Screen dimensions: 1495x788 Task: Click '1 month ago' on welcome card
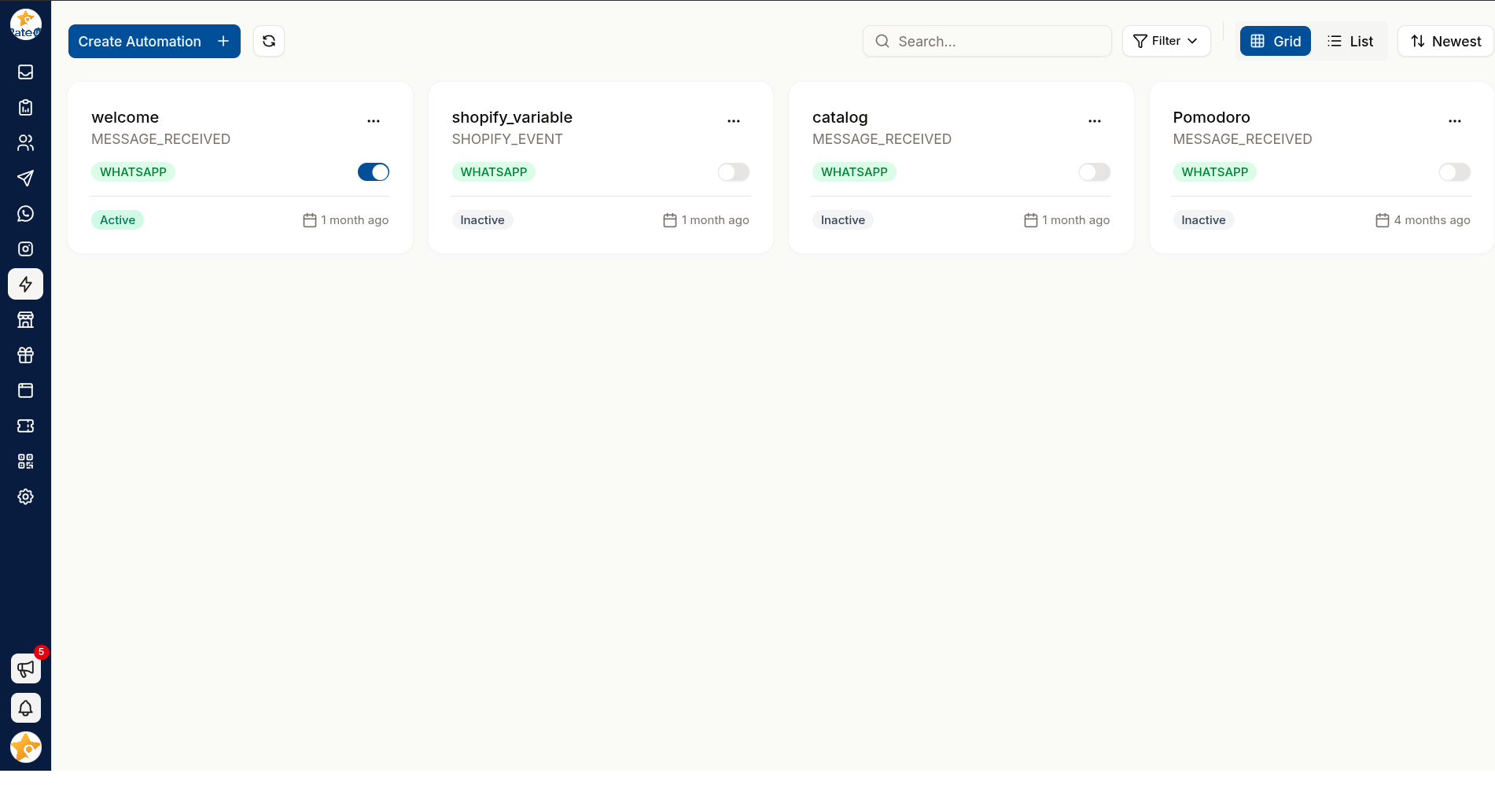[x=355, y=220]
